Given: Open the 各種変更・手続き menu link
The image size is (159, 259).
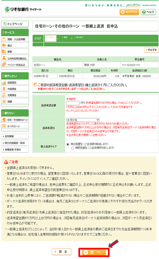Looking at the screenshot, I should (15, 150).
